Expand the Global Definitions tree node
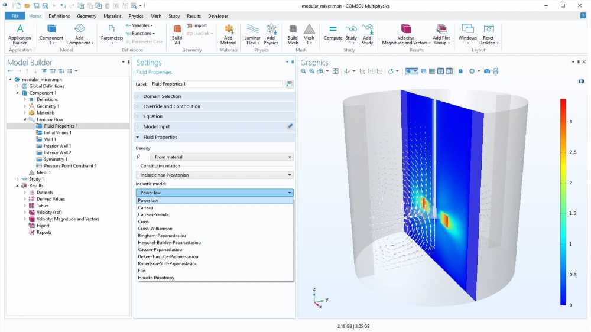 click(x=17, y=86)
